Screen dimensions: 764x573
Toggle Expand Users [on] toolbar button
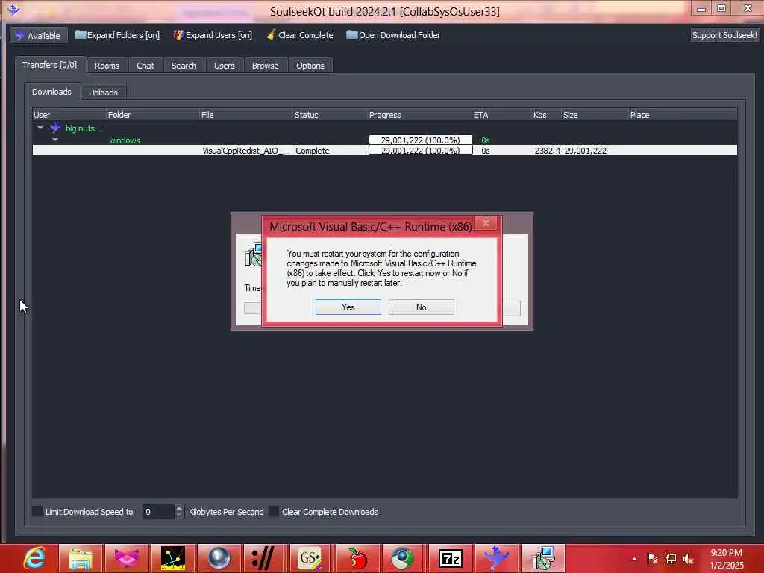coord(213,35)
